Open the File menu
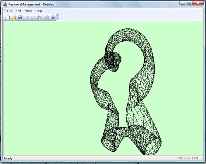The width and height of the screenshot is (206, 164). (9, 11)
